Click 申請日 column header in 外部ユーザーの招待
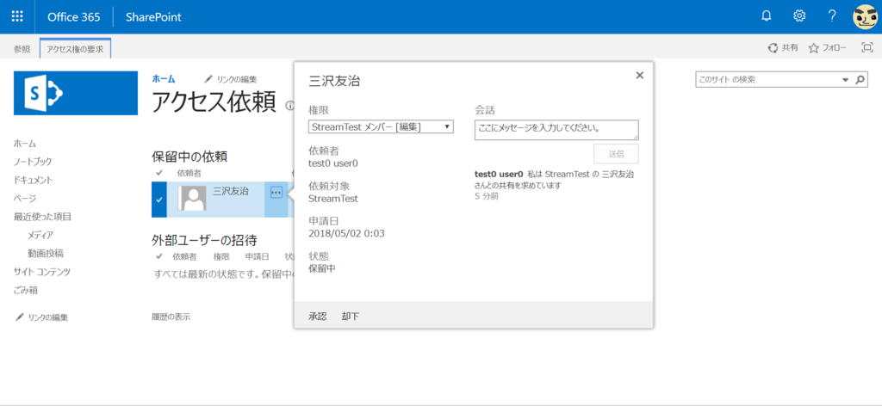 tap(257, 256)
